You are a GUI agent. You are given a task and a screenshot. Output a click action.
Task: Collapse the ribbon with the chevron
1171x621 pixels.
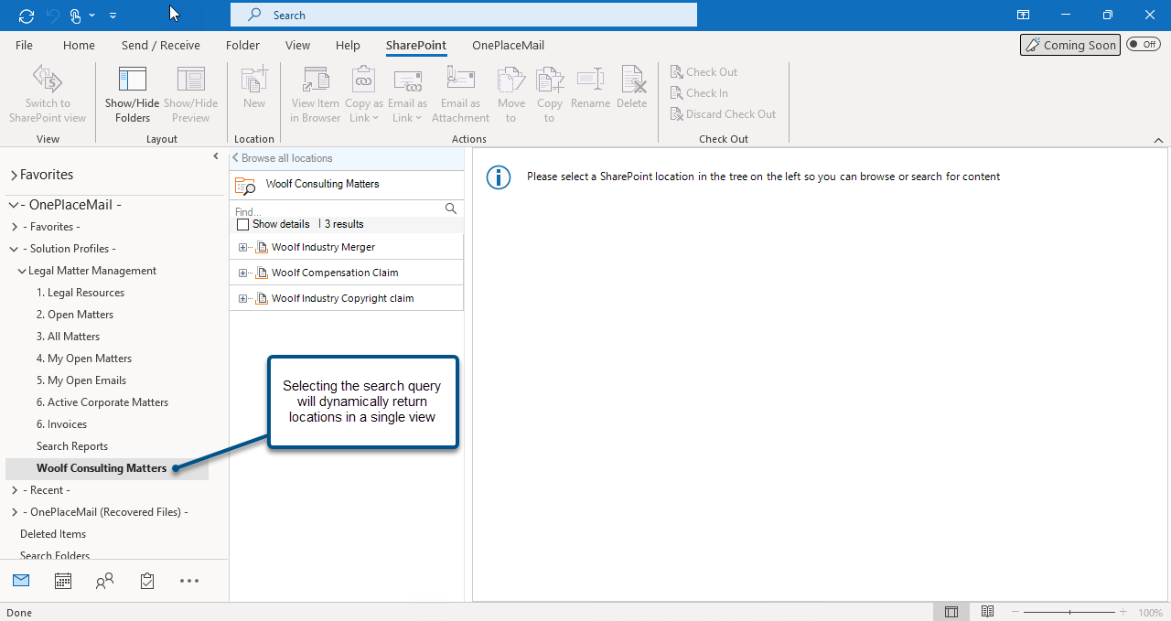(1158, 140)
